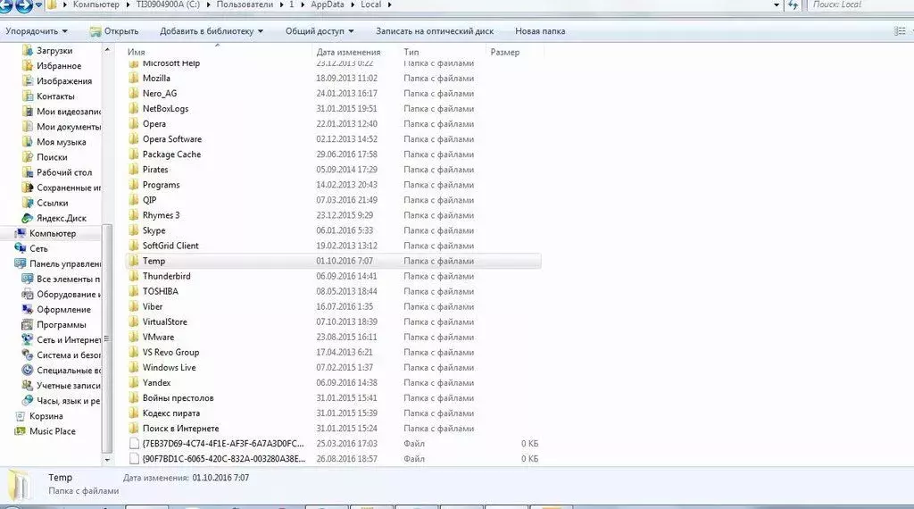Click the Моя музыка icon in sidebar
This screenshot has height=509, width=914.
(x=28, y=142)
